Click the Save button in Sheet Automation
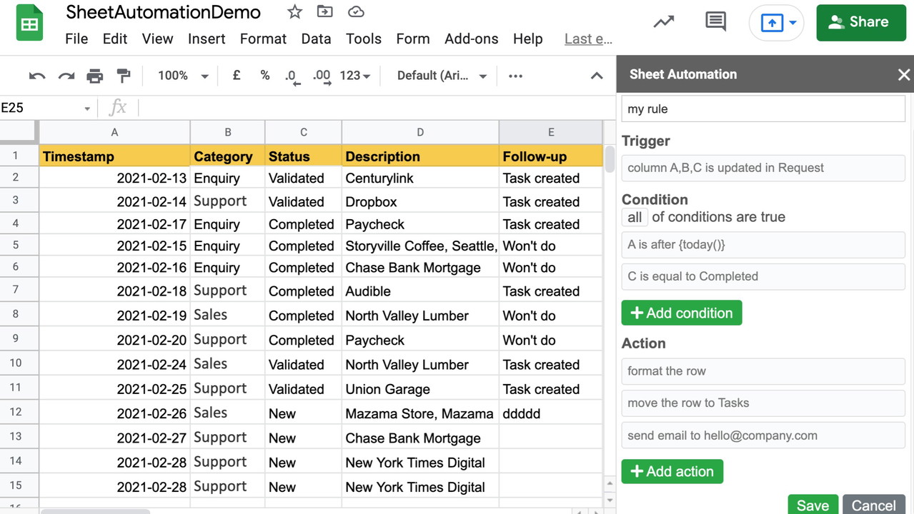 (x=813, y=505)
